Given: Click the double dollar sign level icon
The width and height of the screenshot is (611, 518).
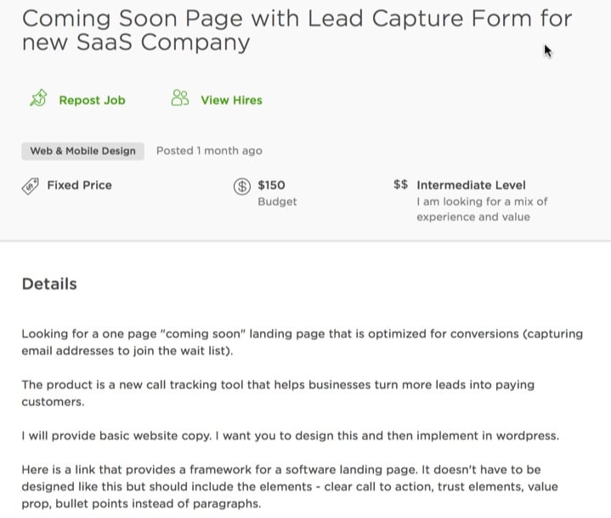Looking at the screenshot, I should (400, 184).
